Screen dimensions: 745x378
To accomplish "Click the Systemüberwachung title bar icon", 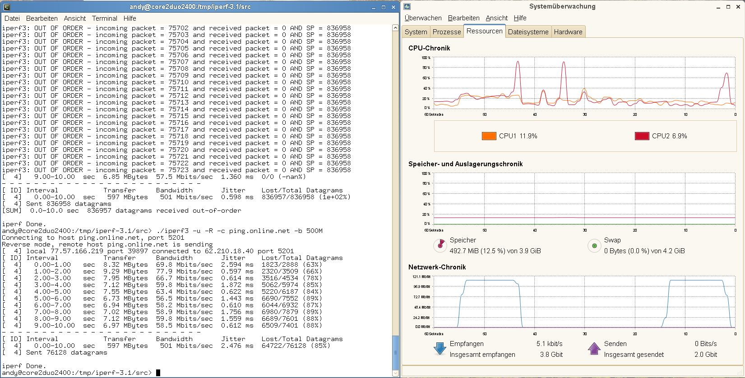I will (407, 7).
